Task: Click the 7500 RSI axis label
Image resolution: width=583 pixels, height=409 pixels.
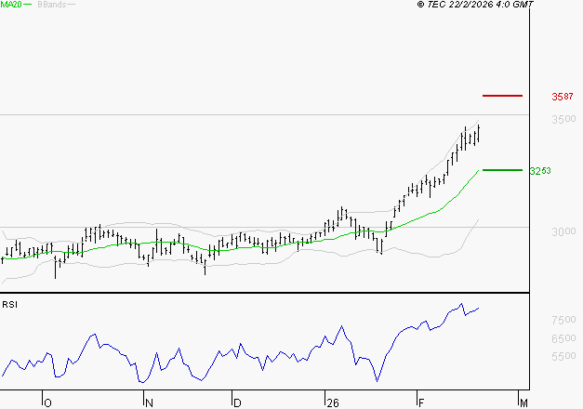Action: 563,320
